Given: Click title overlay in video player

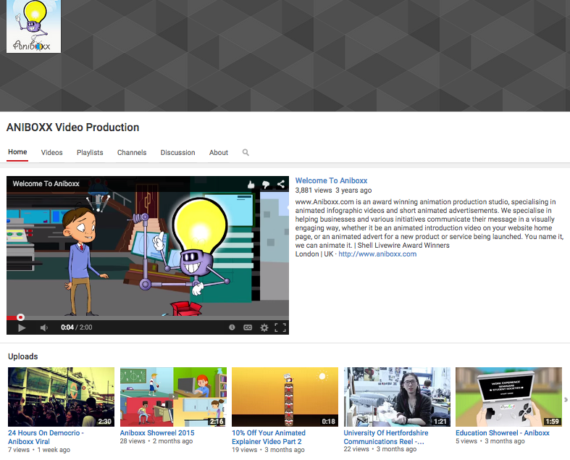Looking at the screenshot, I should pyautogui.click(x=46, y=183).
